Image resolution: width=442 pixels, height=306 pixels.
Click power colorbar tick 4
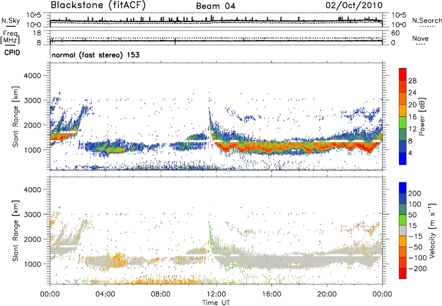coord(410,153)
